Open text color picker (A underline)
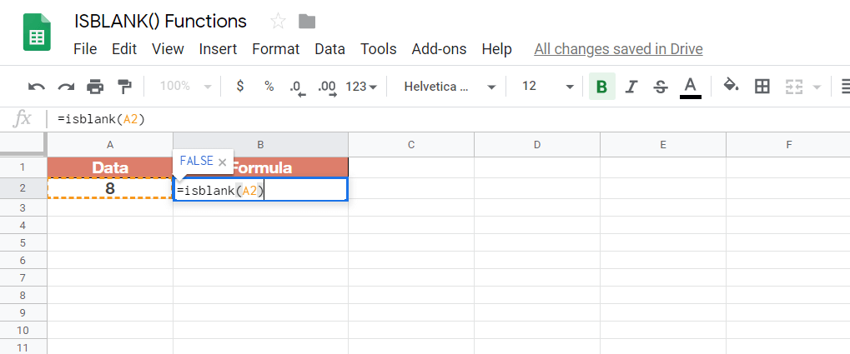This screenshot has width=850, height=354. (690, 87)
